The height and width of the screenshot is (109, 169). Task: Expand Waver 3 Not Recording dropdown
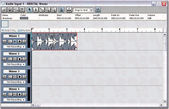[14, 82]
